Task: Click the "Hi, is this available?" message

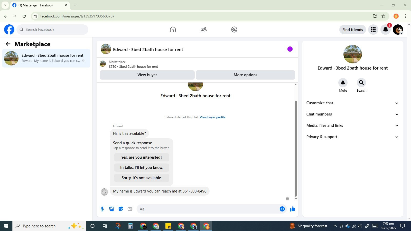Action: click(129, 133)
